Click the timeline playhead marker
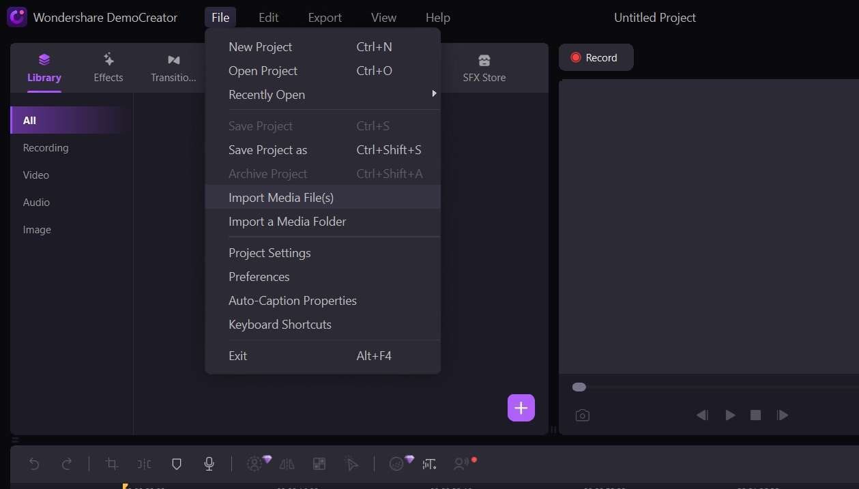Viewport: 859px width, 489px height. point(126,486)
